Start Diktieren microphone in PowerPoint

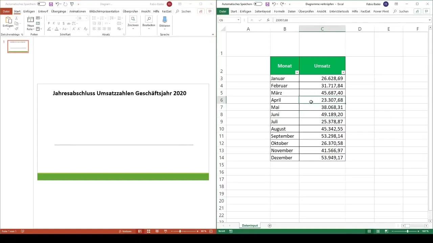click(165, 22)
